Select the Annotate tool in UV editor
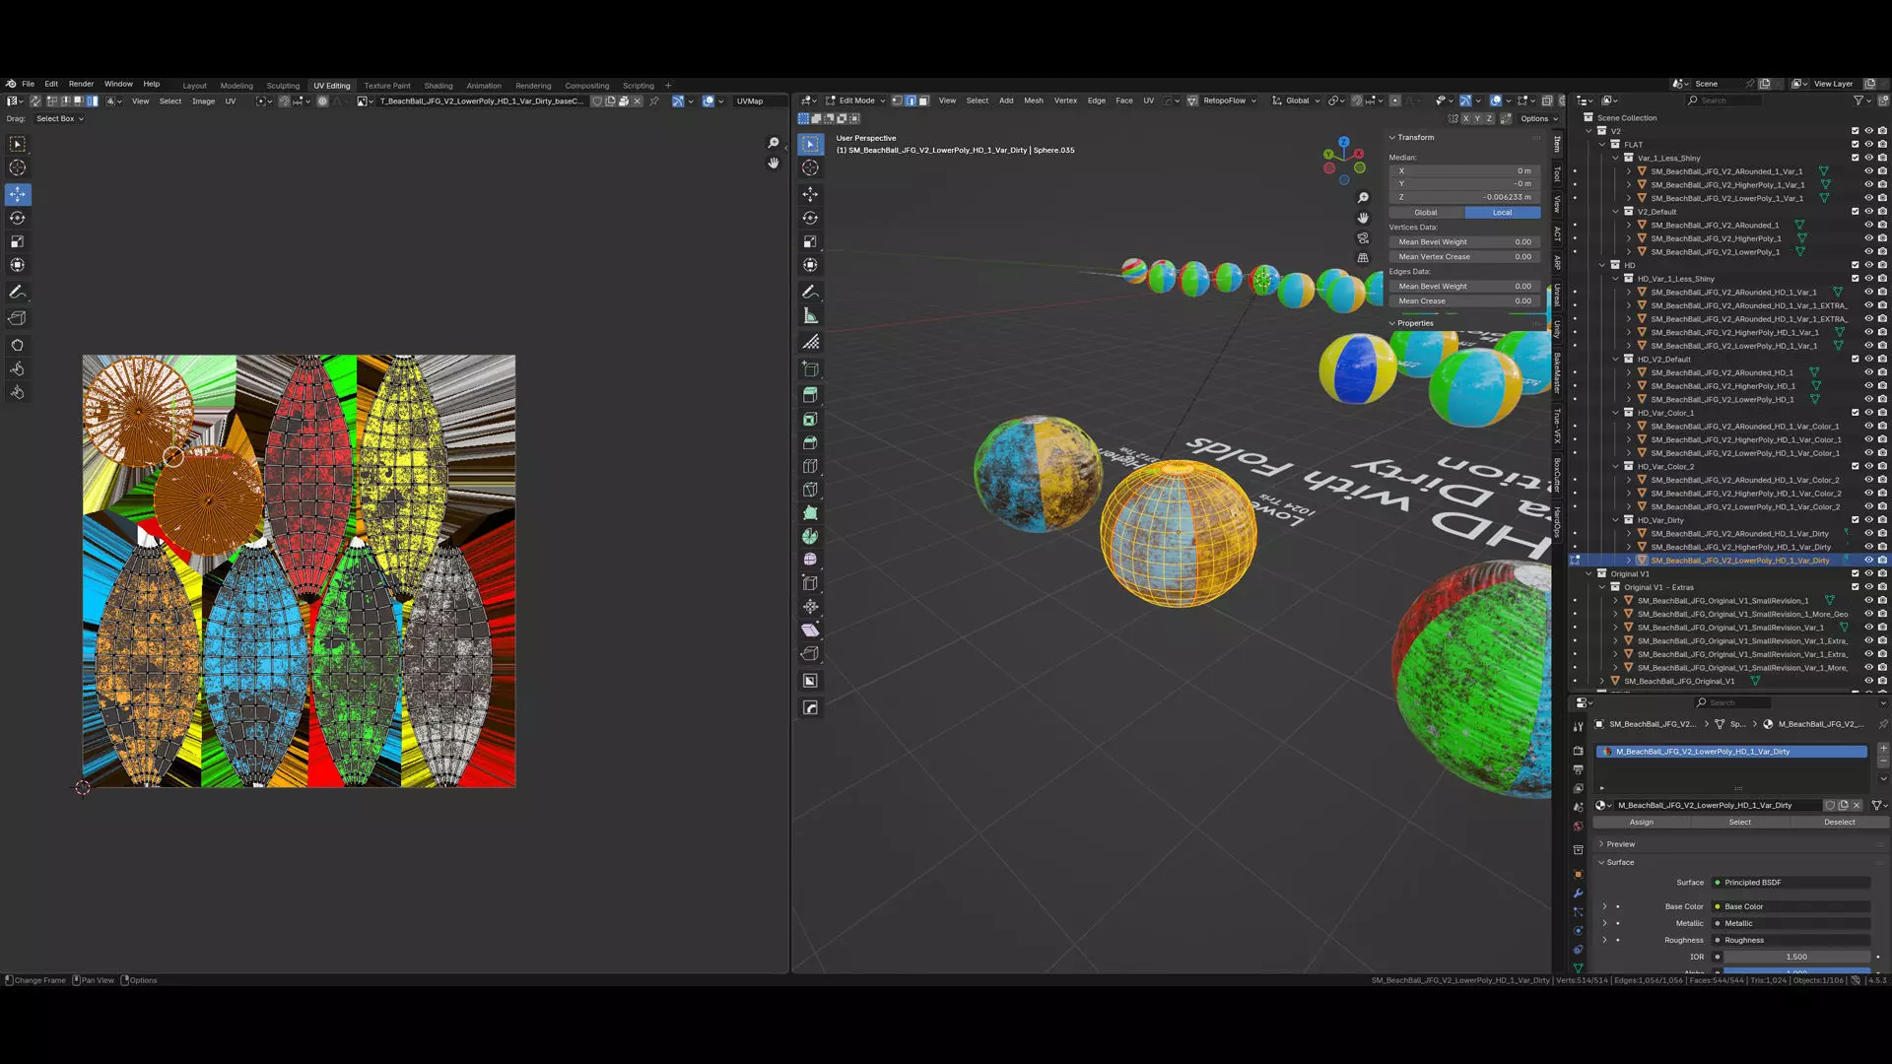Screen dimensions: 1892x1064 pos(18,292)
